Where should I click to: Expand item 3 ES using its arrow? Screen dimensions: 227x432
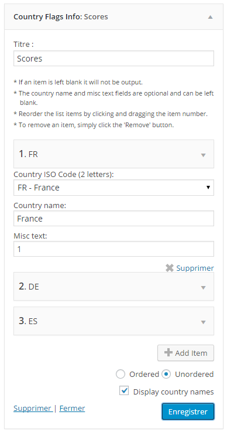click(204, 322)
